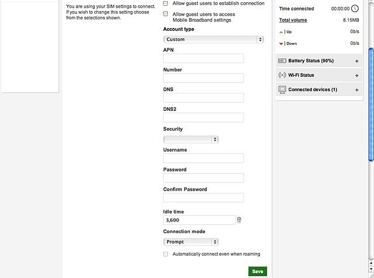
Task: Click the clock icon beside Time connected
Action: [355, 9]
